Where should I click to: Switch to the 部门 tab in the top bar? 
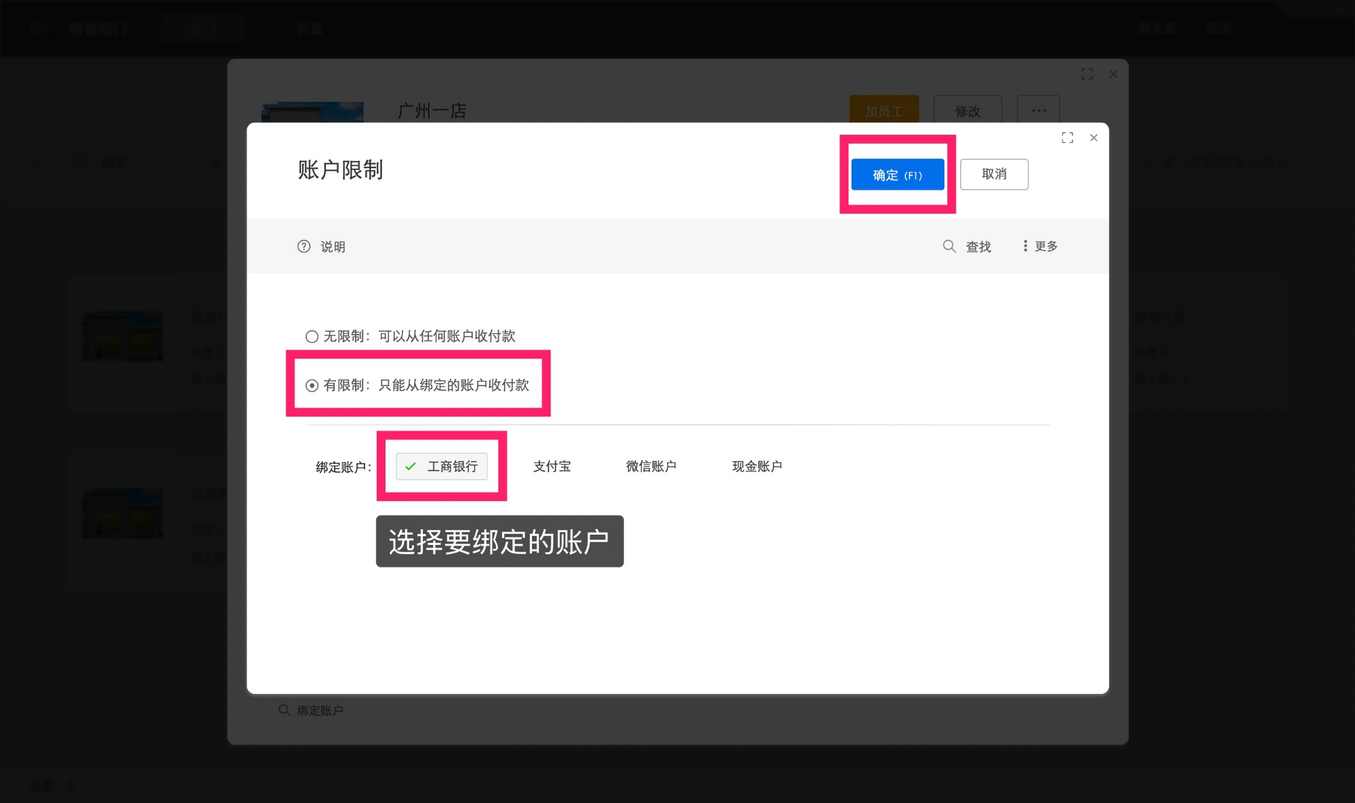click(x=202, y=27)
